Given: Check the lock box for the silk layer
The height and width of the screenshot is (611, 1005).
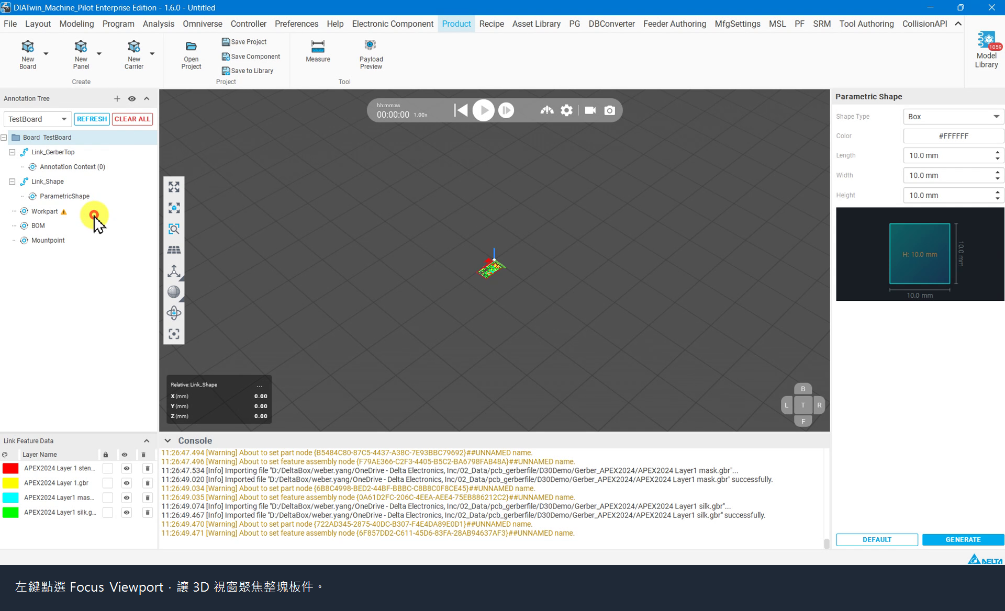Looking at the screenshot, I should pos(107,512).
